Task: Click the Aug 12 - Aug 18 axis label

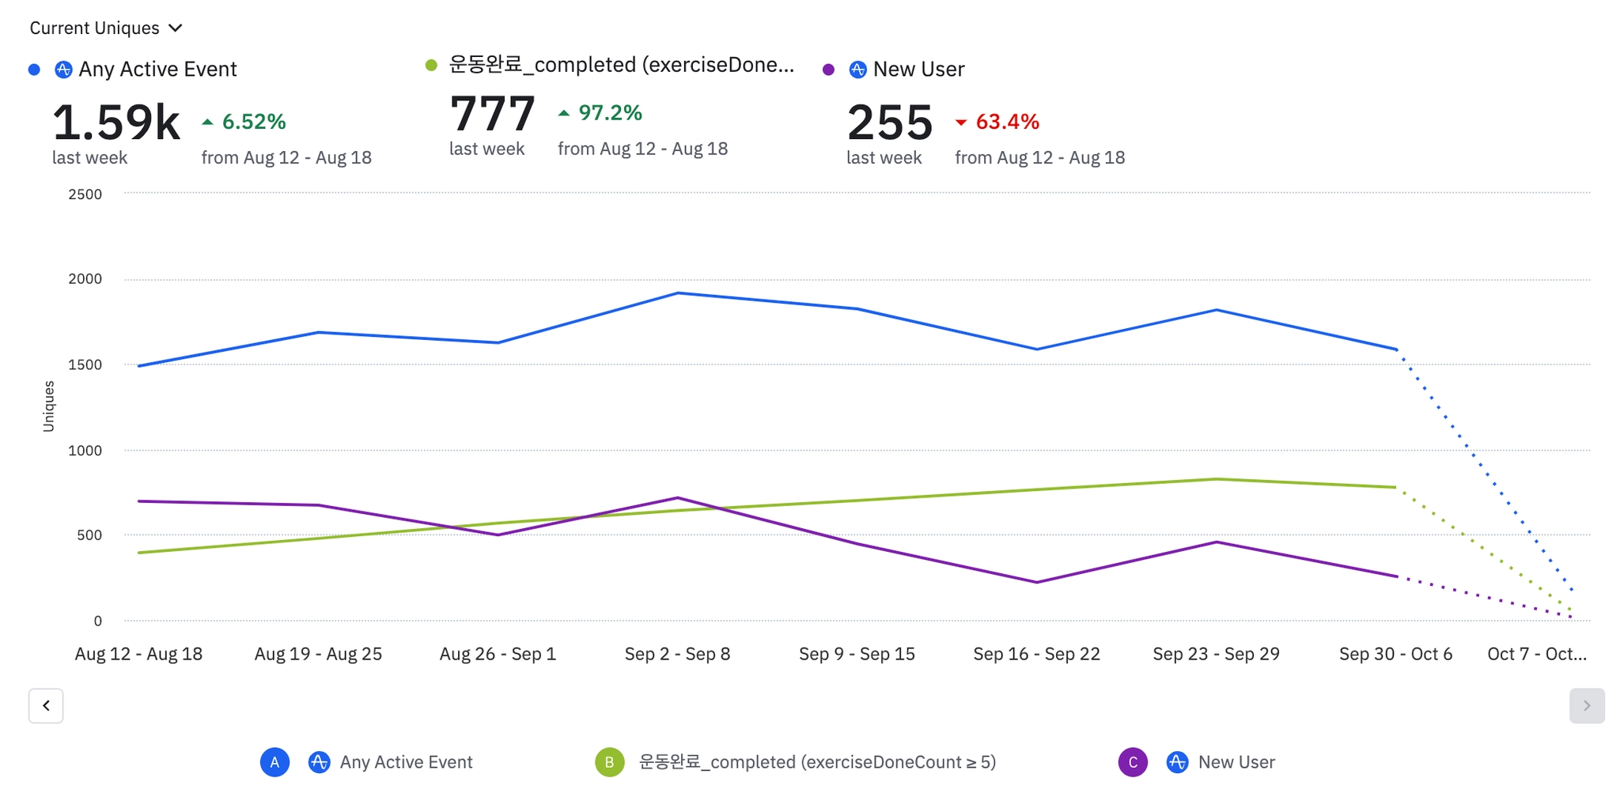Action: pyautogui.click(x=138, y=654)
